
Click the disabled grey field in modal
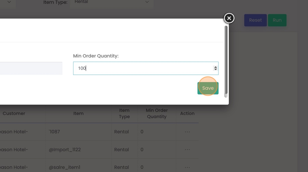[x=31, y=68]
